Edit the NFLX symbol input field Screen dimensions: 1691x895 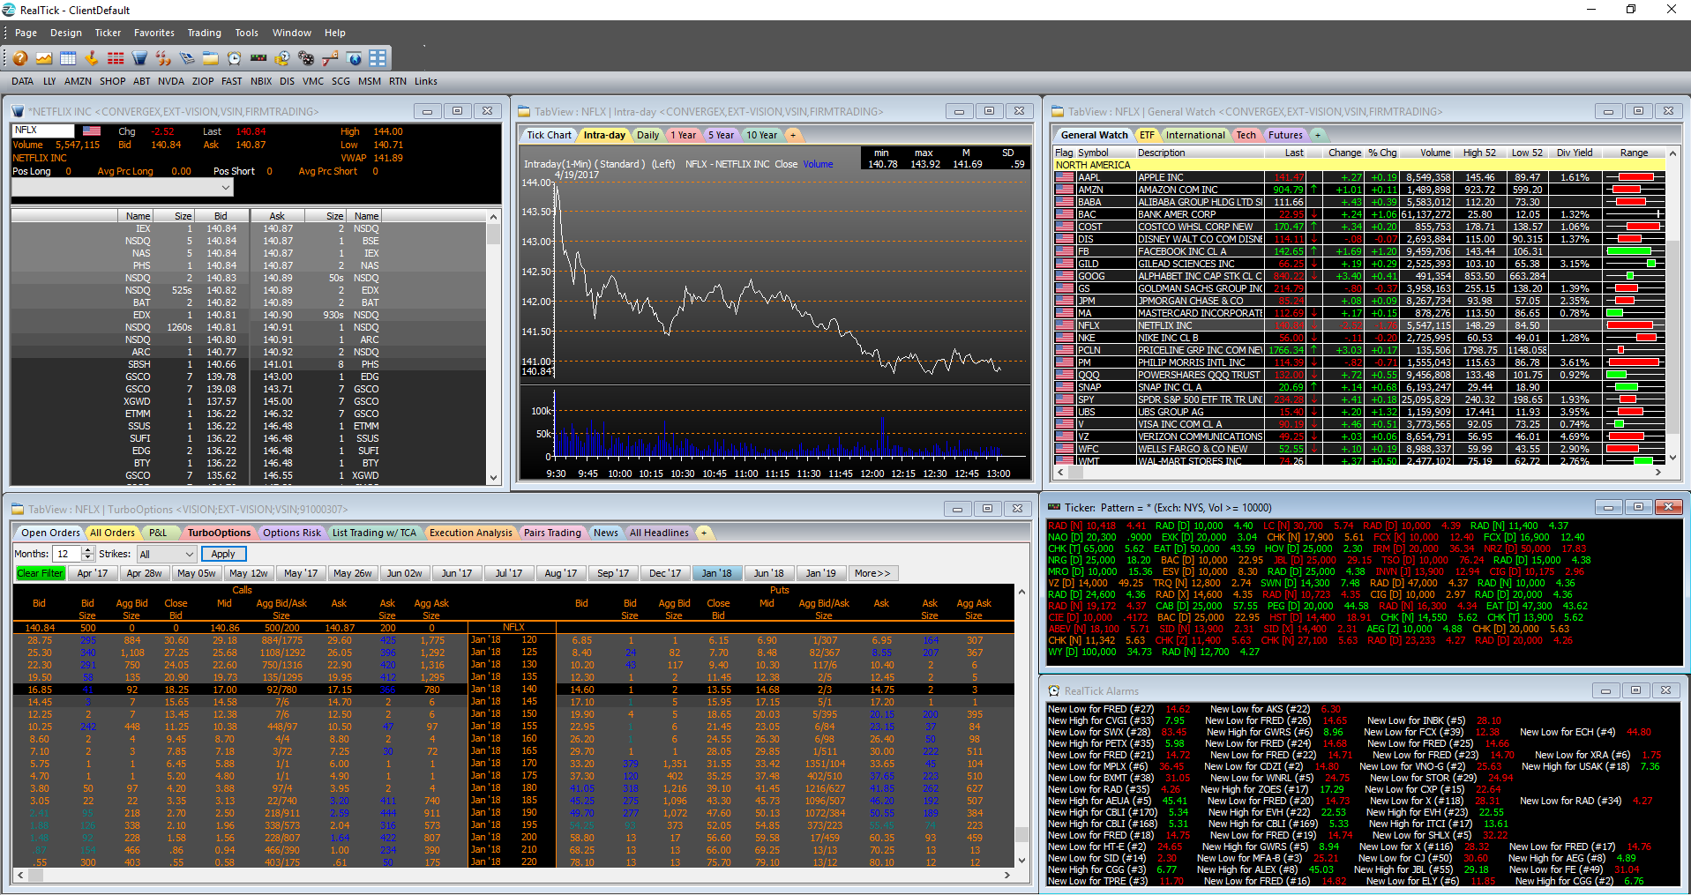coord(43,131)
